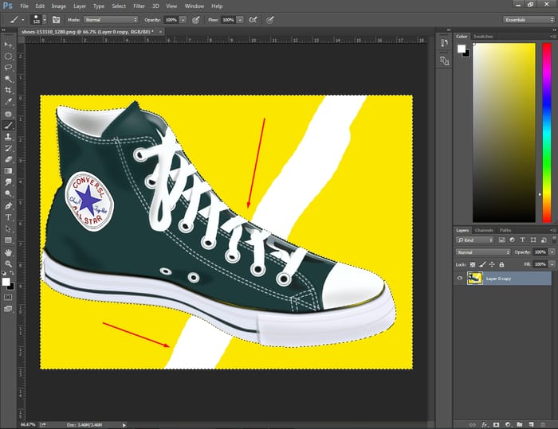Switch to the Channels tab
The width and height of the screenshot is (558, 429).
coord(484,230)
